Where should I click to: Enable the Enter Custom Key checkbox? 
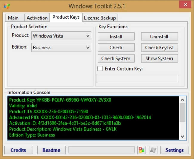click(100, 68)
